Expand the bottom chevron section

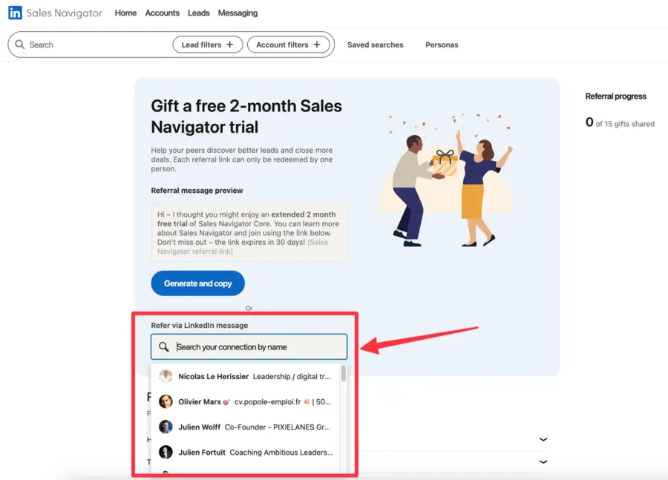pyautogui.click(x=543, y=461)
